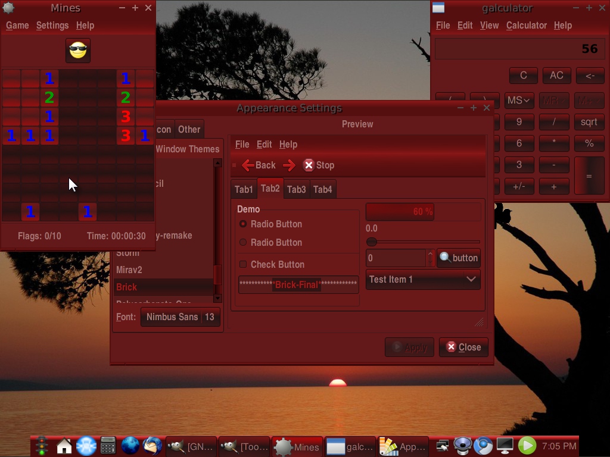Open the Game menu in Mines

[17, 26]
